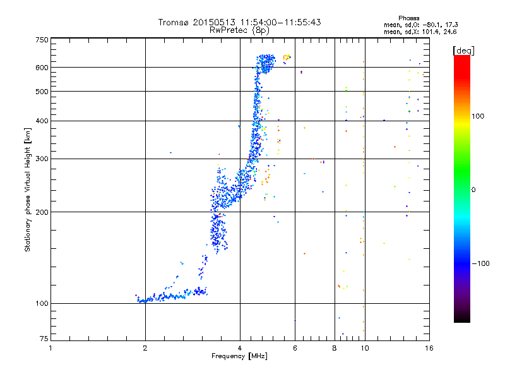Click the plot title 'Tromsø 20150513 11:54:00-11:55:43'
Screen dimensions: 505x379
[239, 22]
